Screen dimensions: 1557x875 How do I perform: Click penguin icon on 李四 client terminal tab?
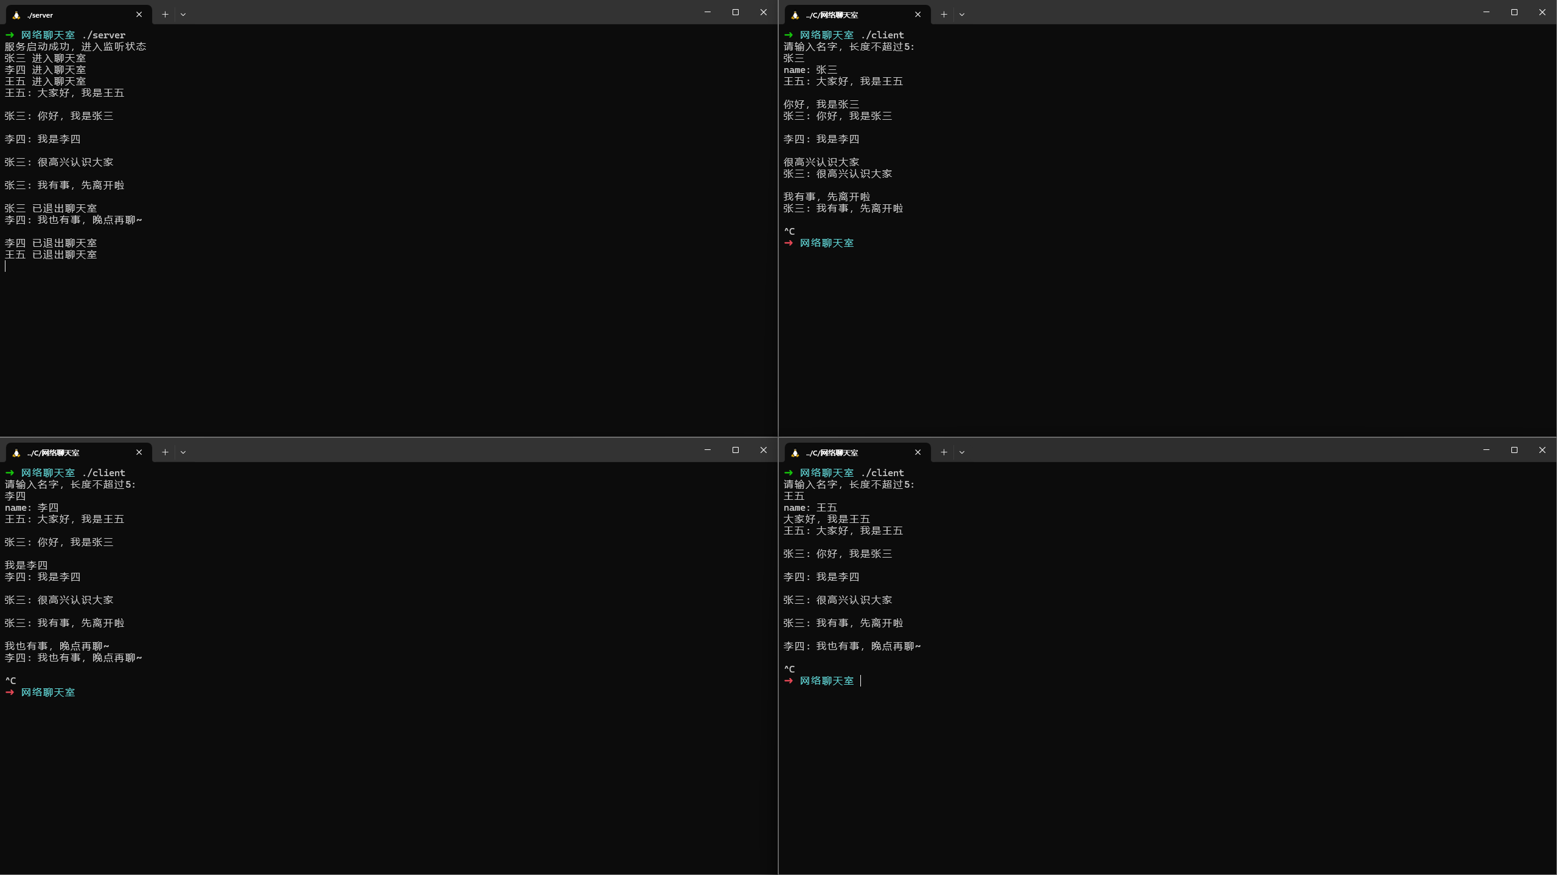[x=16, y=452]
